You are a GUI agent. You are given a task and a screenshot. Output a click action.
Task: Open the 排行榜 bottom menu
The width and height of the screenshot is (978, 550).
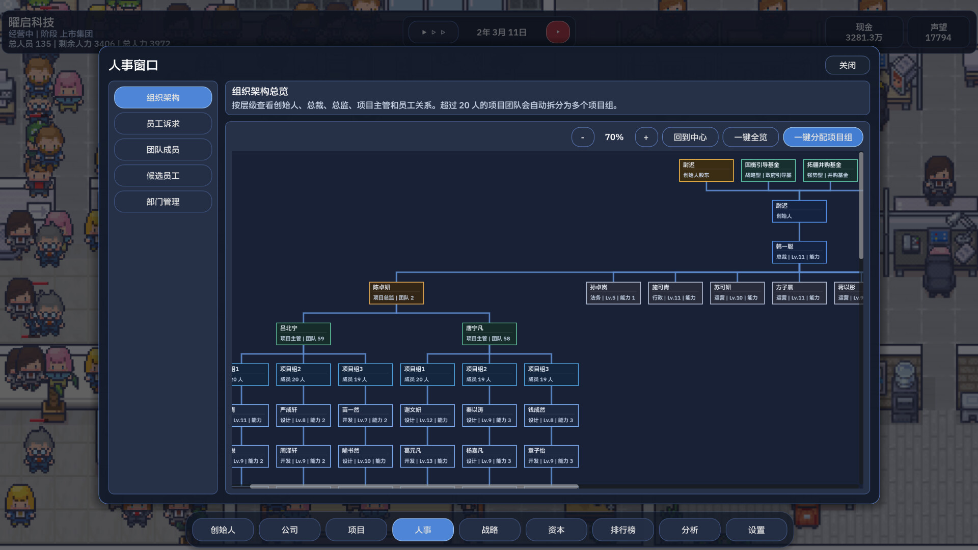click(622, 530)
